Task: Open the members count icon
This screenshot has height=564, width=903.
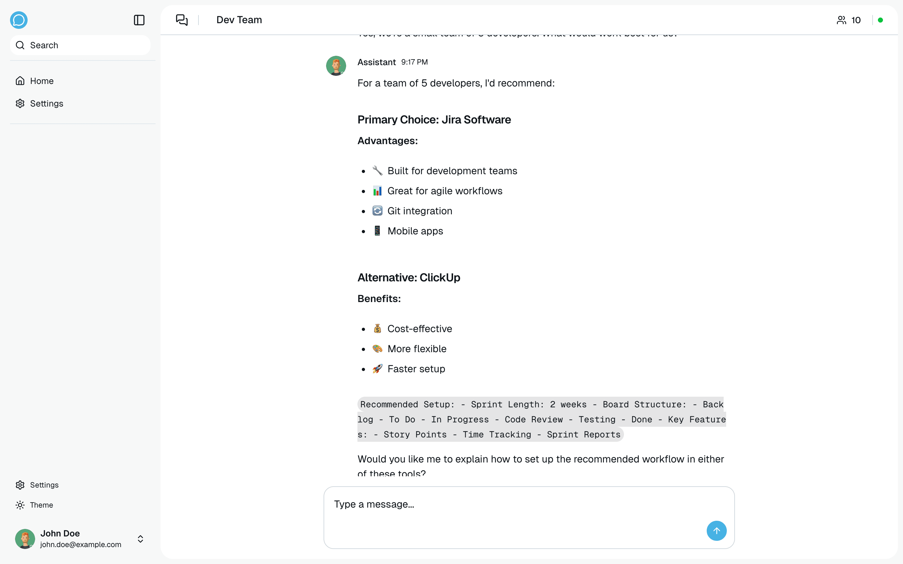Action: 842,20
